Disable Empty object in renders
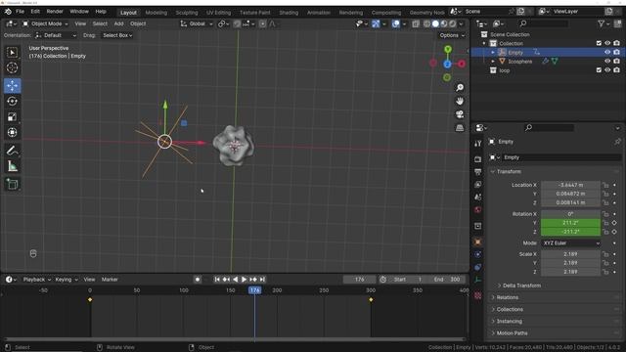Viewport: 626px width, 352px height. coord(616,52)
